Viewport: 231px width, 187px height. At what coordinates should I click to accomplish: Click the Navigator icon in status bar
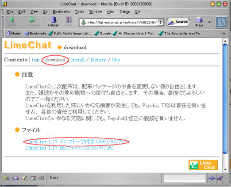[6, 178]
